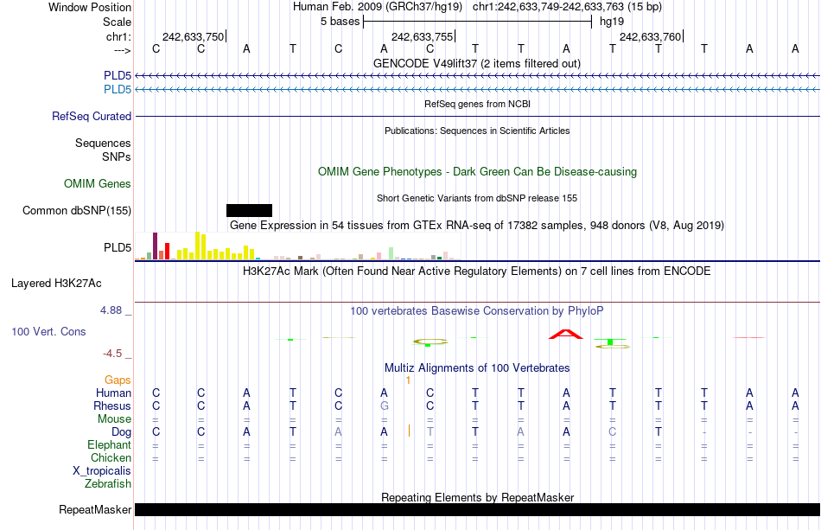Screen dimensions: 821x530
Task: Click the hg19 label beside the scale bar
Action: (612, 22)
